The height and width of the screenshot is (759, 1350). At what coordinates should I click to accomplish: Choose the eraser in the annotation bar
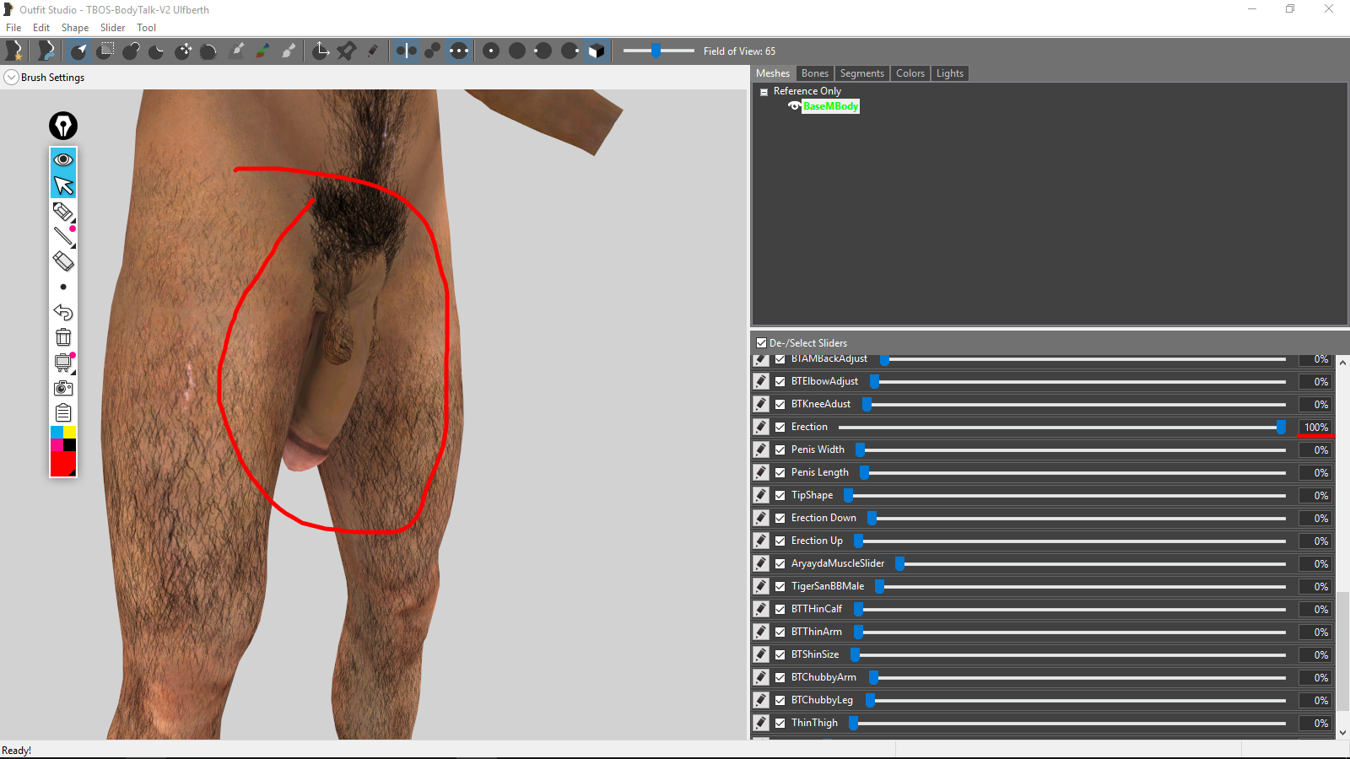pos(63,261)
